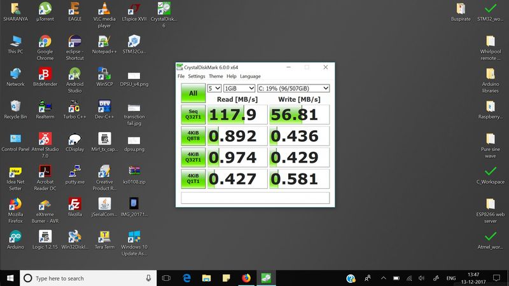Select the ks0108.zip archive
Viewport: 509px width, 286px height.
click(134, 174)
